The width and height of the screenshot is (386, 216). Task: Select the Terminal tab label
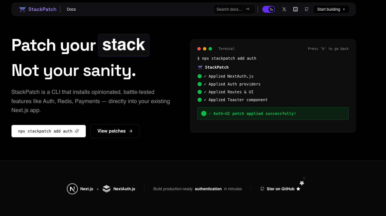pyautogui.click(x=226, y=48)
